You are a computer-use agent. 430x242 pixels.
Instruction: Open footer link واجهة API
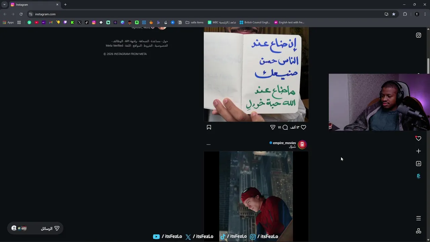pyautogui.click(x=131, y=41)
